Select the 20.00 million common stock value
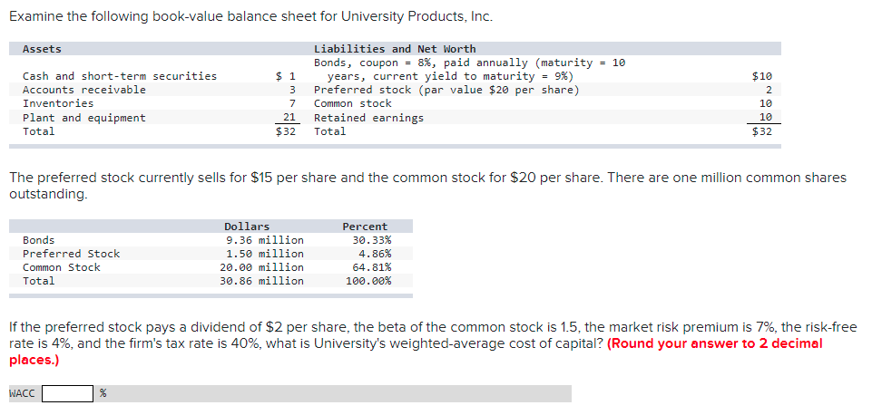The width and height of the screenshot is (882, 415). coord(261,267)
